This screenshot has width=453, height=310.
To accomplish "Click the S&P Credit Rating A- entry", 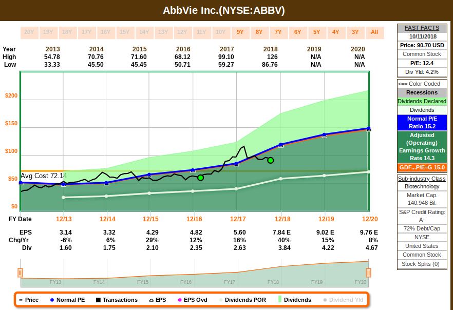I will click(x=422, y=216).
